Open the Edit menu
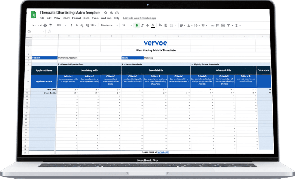This screenshot has height=179, width=295. [49, 18]
